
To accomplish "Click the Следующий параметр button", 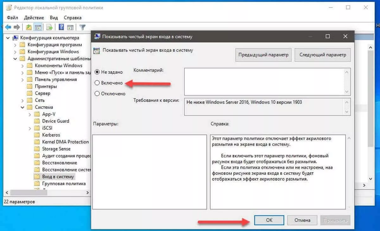I will pos(323,55).
